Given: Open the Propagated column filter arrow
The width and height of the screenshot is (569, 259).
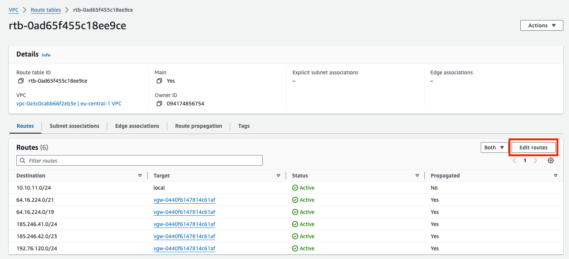Looking at the screenshot, I should (556, 175).
